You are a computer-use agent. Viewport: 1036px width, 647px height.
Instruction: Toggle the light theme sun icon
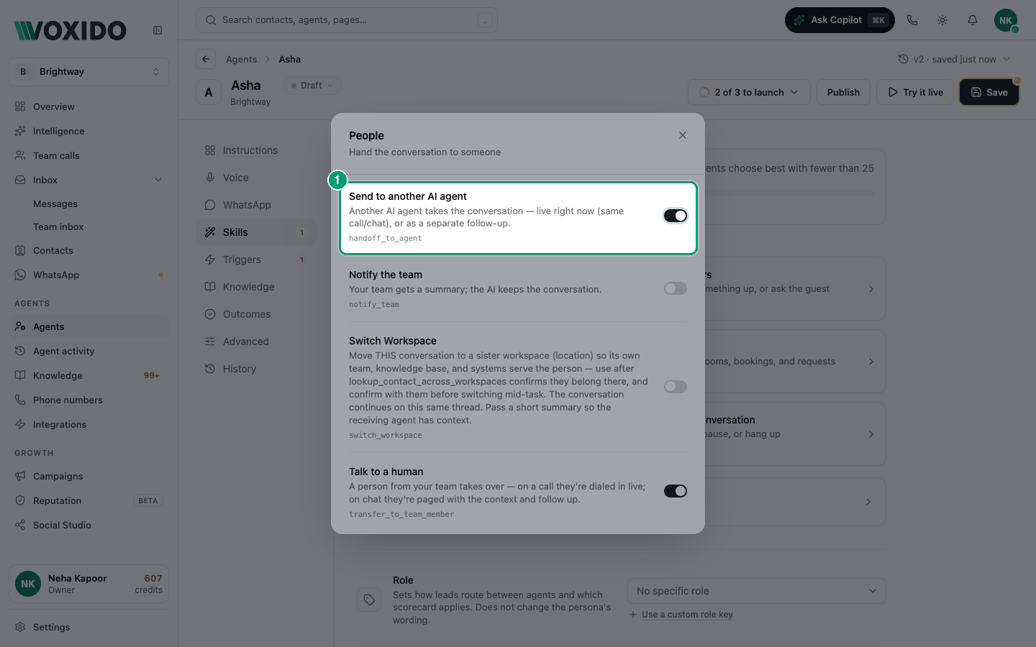pos(942,20)
